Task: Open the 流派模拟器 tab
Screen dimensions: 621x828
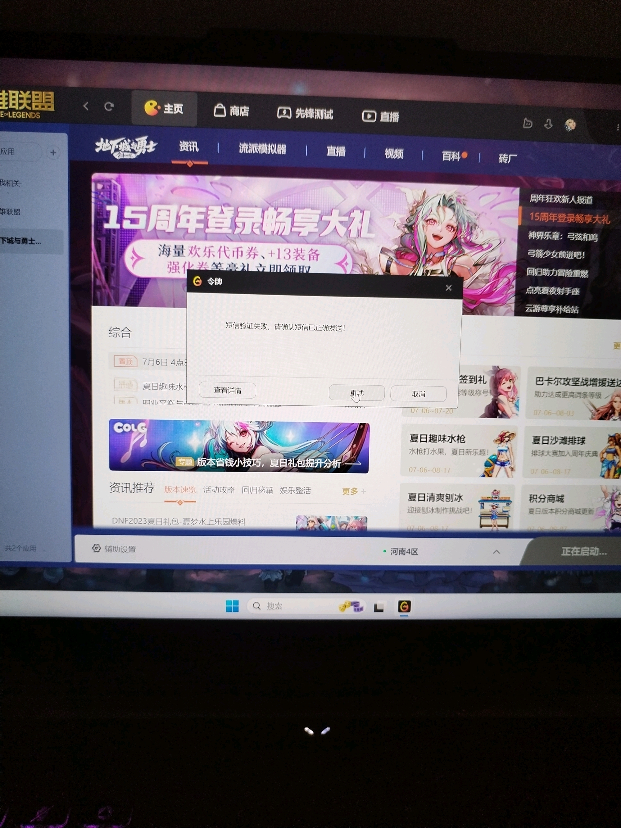Action: click(x=262, y=149)
